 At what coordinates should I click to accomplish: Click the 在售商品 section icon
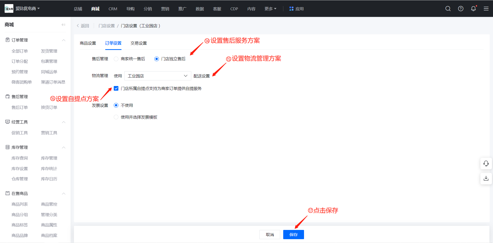[x=8, y=193]
